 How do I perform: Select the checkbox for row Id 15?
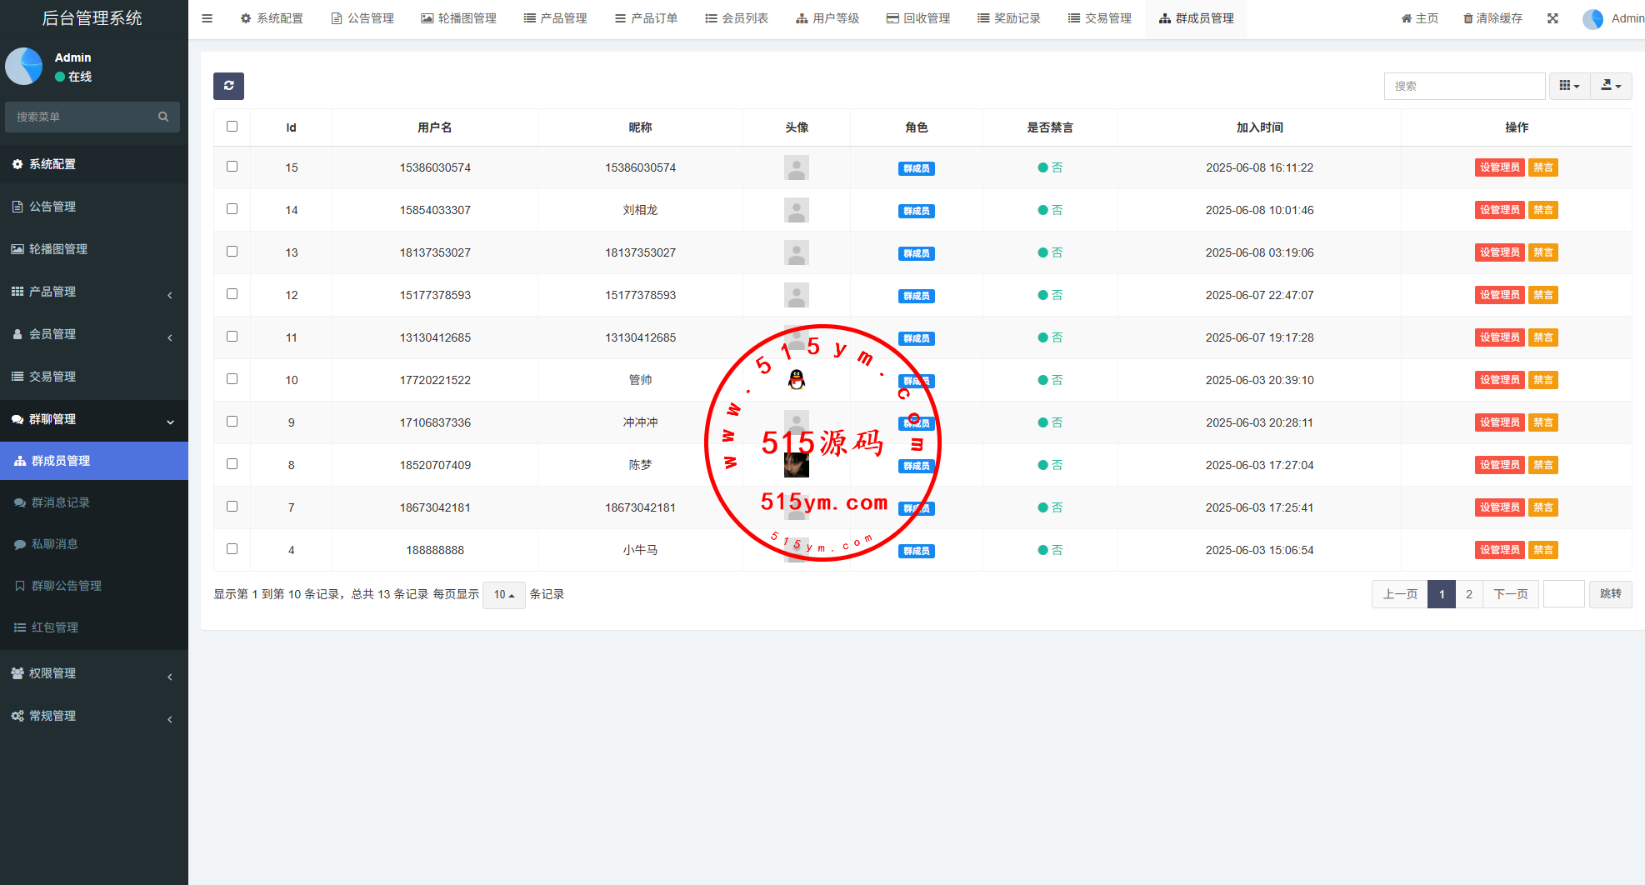232,167
